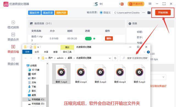Delete 音频-1.mp3 with the 删除 button

(x=109, y=39)
